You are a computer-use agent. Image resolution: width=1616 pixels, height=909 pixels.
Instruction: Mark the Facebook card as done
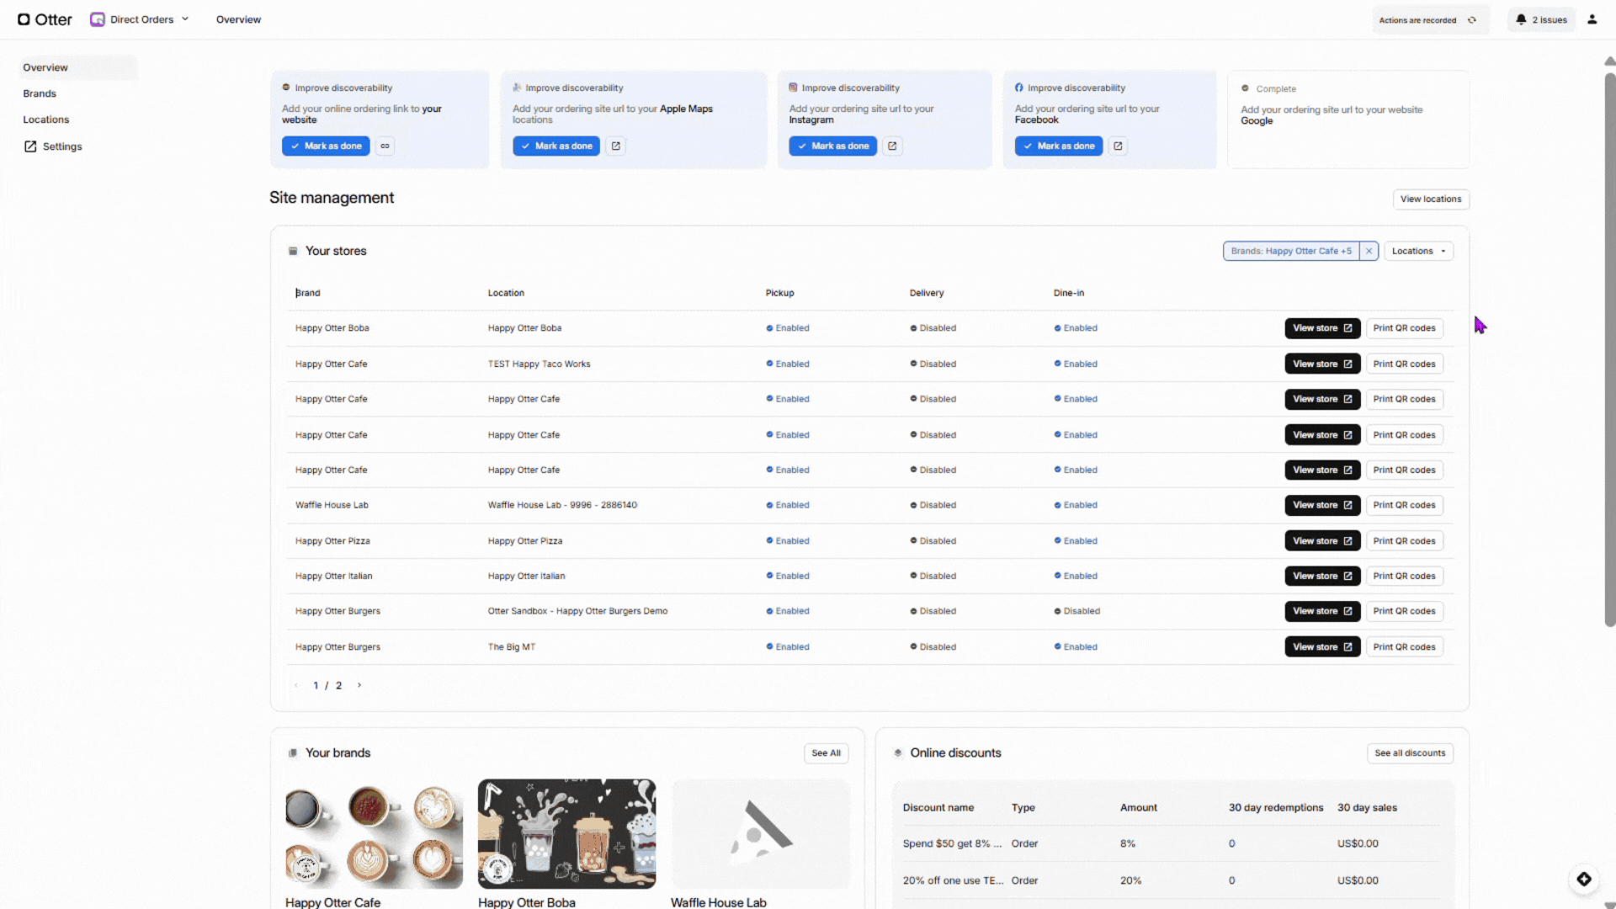click(x=1059, y=146)
